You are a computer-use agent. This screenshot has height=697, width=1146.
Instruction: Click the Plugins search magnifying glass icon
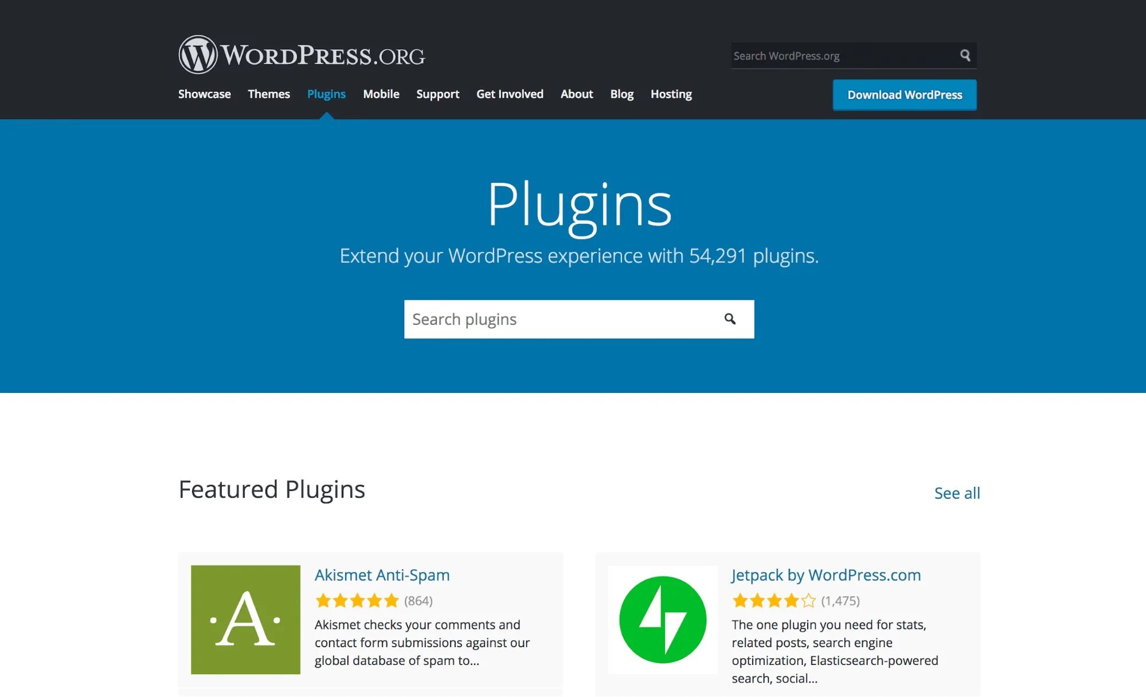(729, 319)
